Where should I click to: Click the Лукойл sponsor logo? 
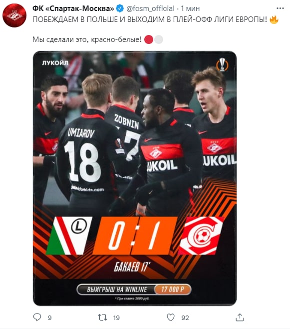(x=55, y=63)
